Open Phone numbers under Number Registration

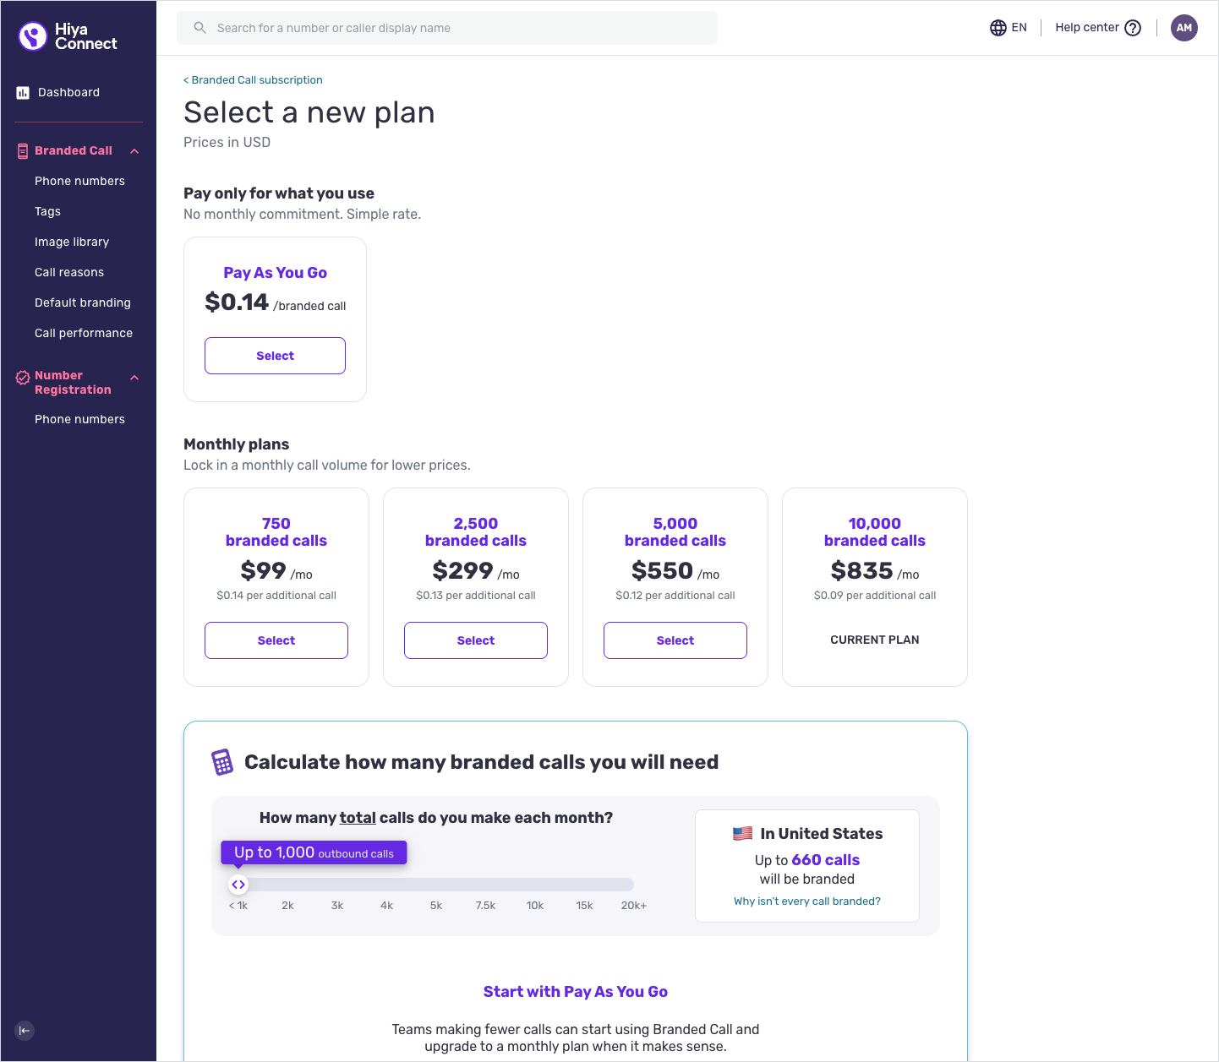pyautogui.click(x=79, y=419)
